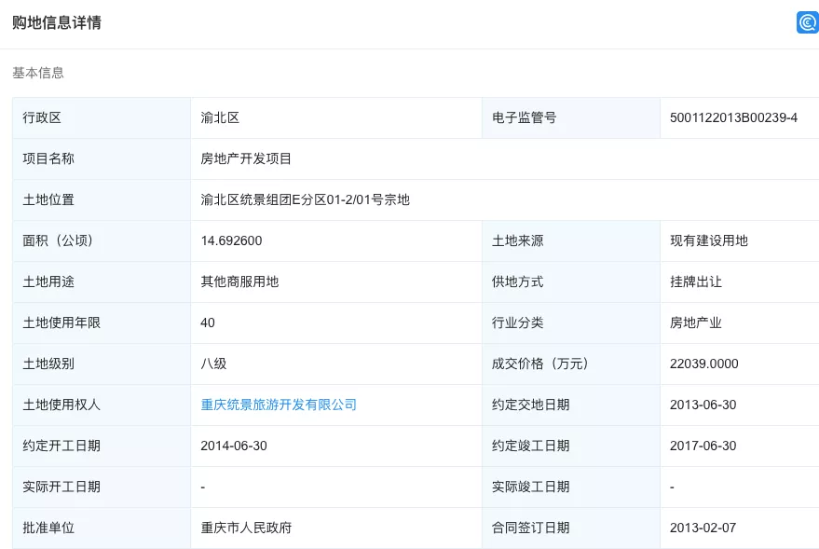Screen dimensions: 819x549
Task: Click the blue search icon at top right
Action: (x=807, y=22)
